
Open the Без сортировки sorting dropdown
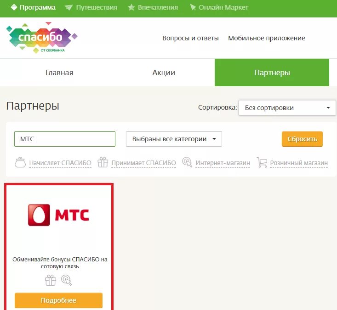pos(287,108)
